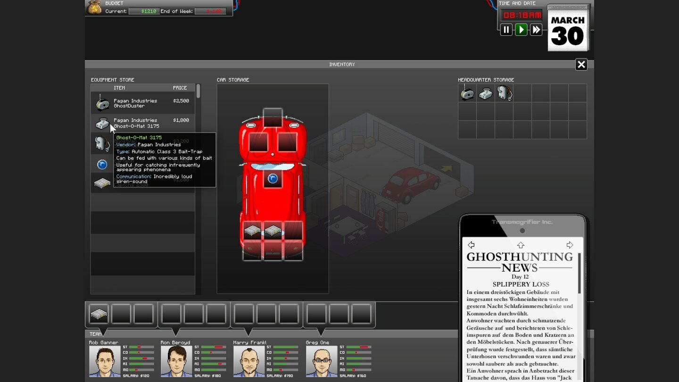Pick the Ghost-O-Mat trap from headquarter storage
Screen dimensions: 679x382
click(486, 93)
